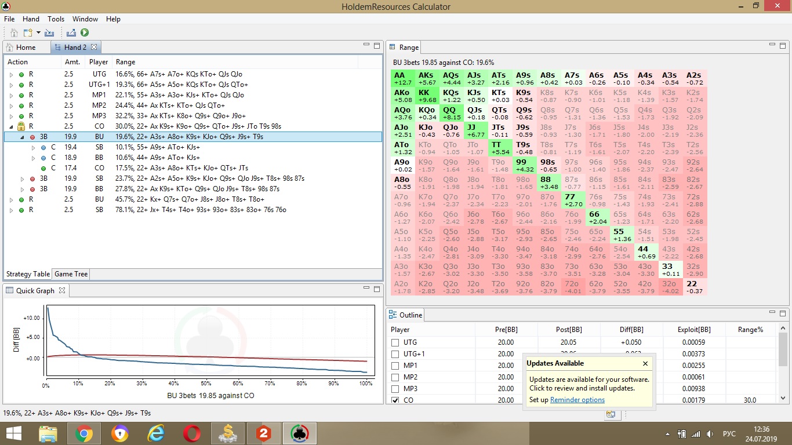792x445 pixels.
Task: Close the Quick Graph panel tab
Action: tap(62, 290)
